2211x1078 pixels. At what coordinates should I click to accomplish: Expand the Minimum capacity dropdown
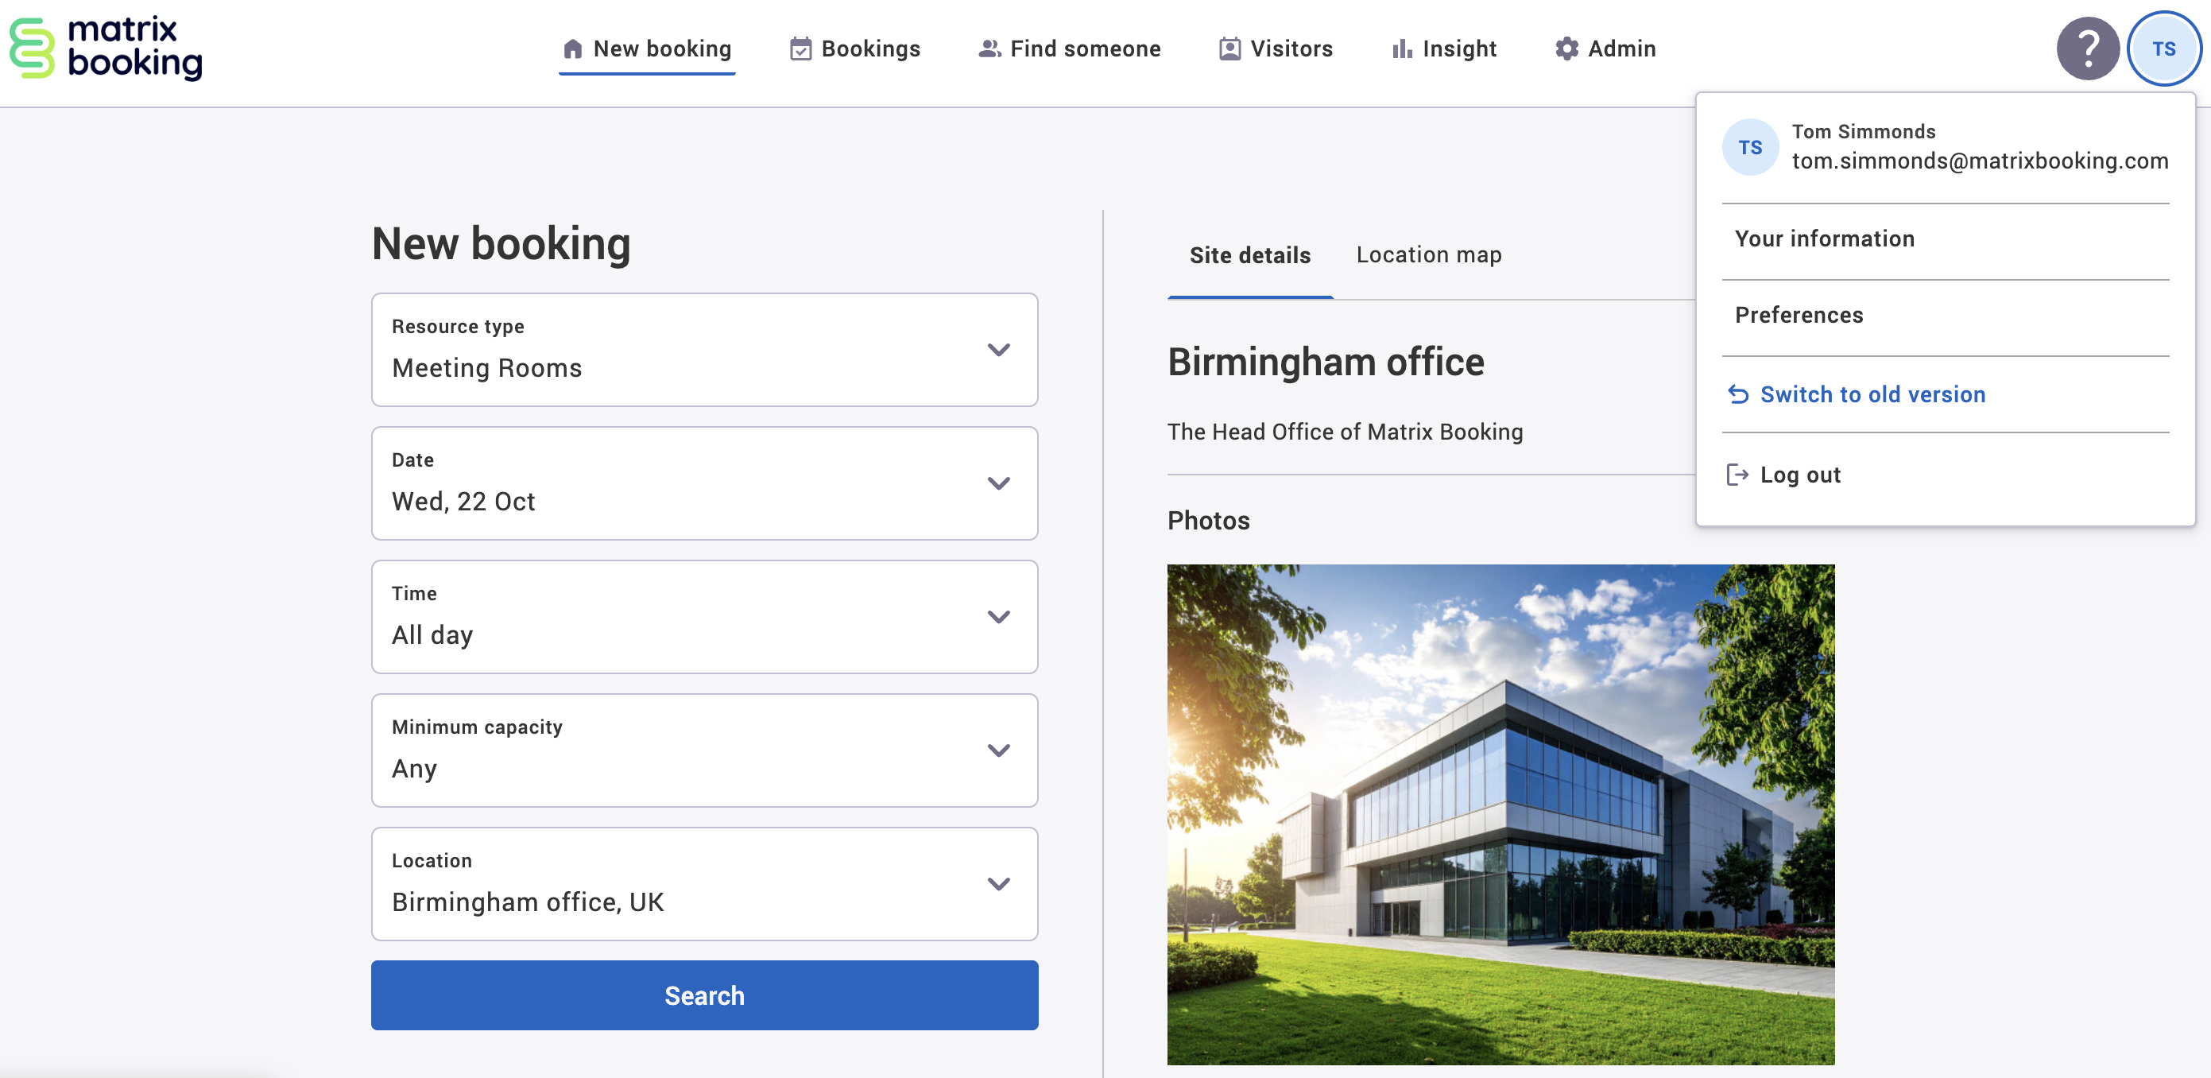pos(998,750)
